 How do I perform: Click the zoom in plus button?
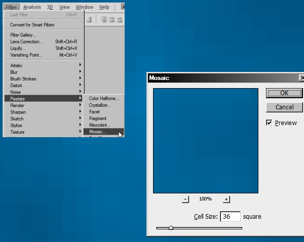(226, 199)
